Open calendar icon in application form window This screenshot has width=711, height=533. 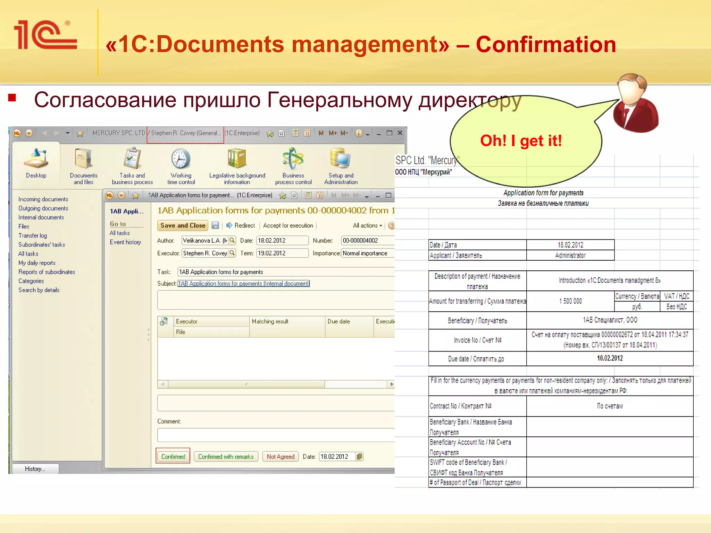(x=320, y=195)
